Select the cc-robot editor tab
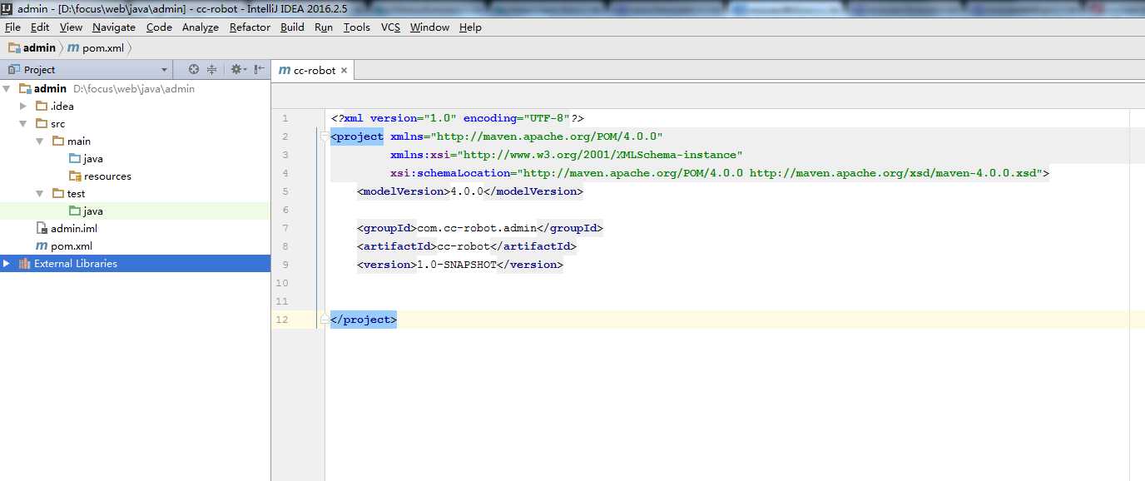This screenshot has height=481, width=1145. pos(314,70)
